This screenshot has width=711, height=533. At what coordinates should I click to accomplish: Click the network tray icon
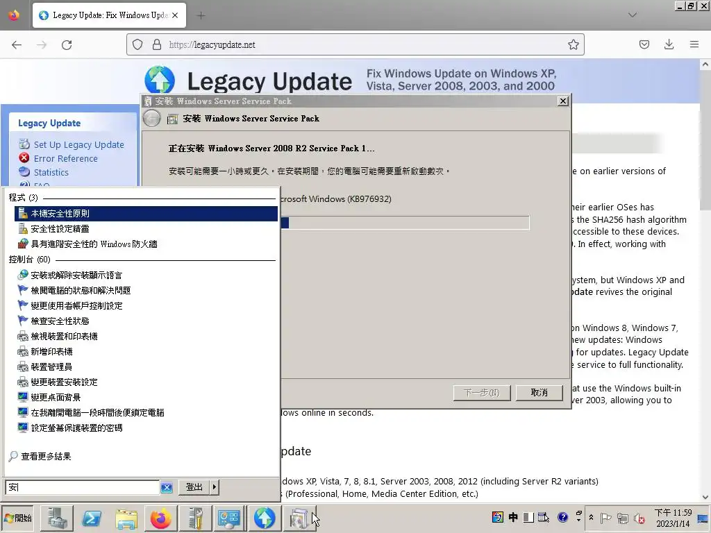(x=623, y=518)
